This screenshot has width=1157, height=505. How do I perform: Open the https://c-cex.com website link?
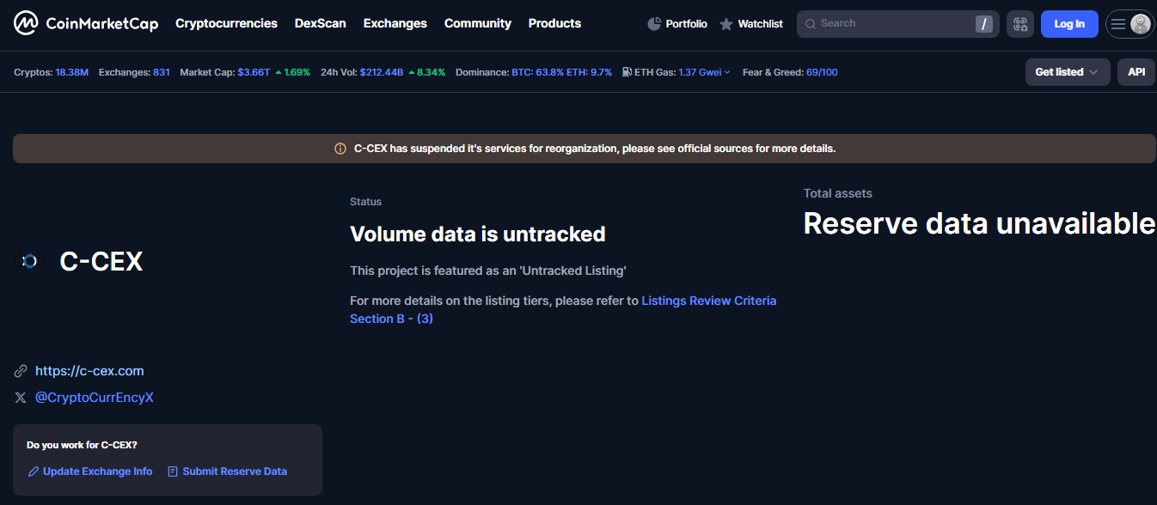pyautogui.click(x=89, y=371)
